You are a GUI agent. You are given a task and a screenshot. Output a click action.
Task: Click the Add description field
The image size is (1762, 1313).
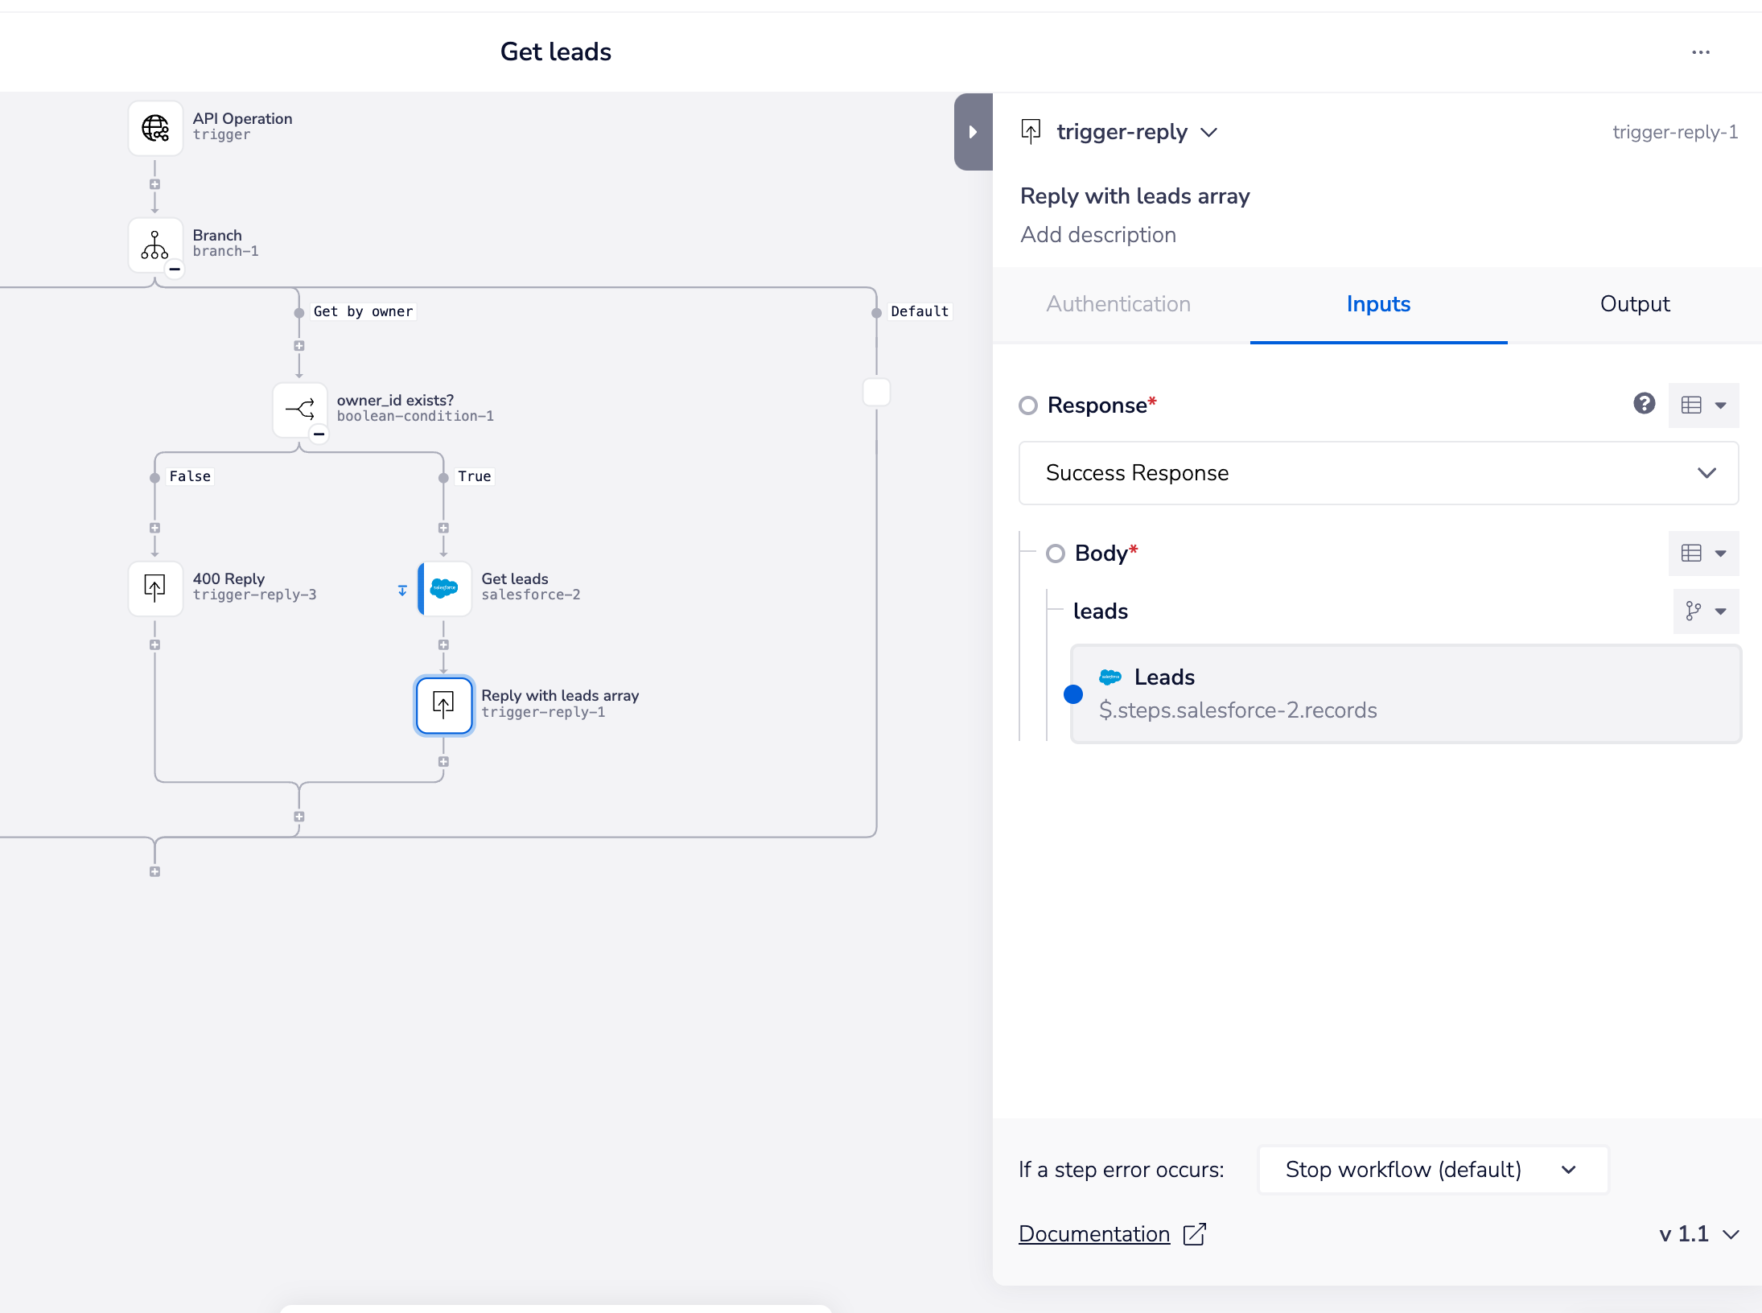[1098, 235]
